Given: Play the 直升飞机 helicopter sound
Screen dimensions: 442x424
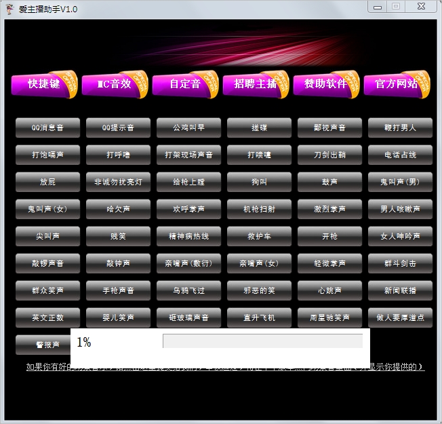Looking at the screenshot, I should pos(259,317).
